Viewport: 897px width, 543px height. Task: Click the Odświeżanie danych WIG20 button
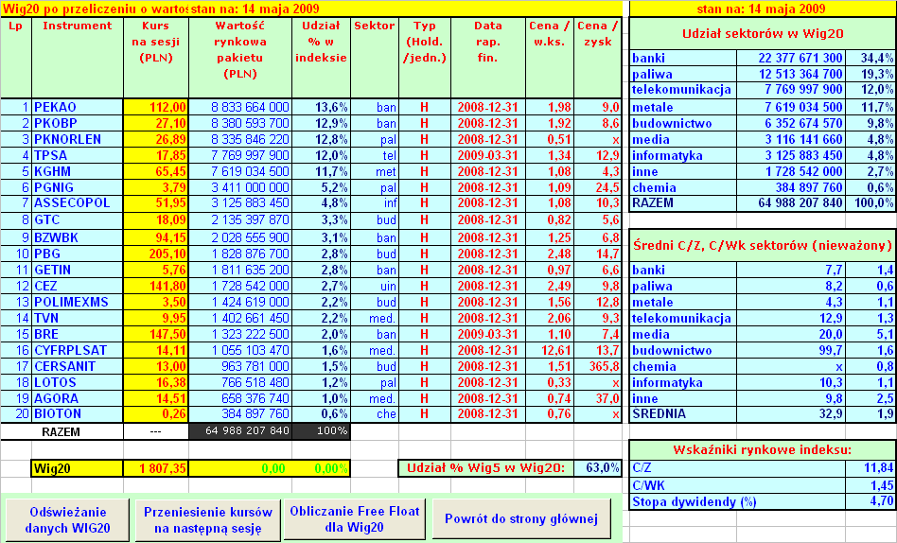(66, 519)
